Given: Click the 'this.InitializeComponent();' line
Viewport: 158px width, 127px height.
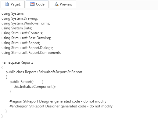Looking at the screenshot, I should click(34, 87).
